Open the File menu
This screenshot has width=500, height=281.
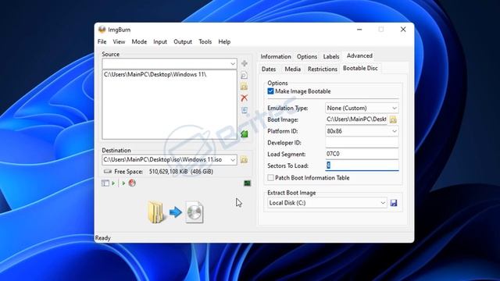coord(102,41)
